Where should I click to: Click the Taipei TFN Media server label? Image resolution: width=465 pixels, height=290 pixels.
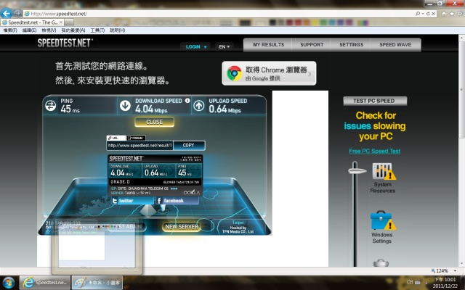238,227
